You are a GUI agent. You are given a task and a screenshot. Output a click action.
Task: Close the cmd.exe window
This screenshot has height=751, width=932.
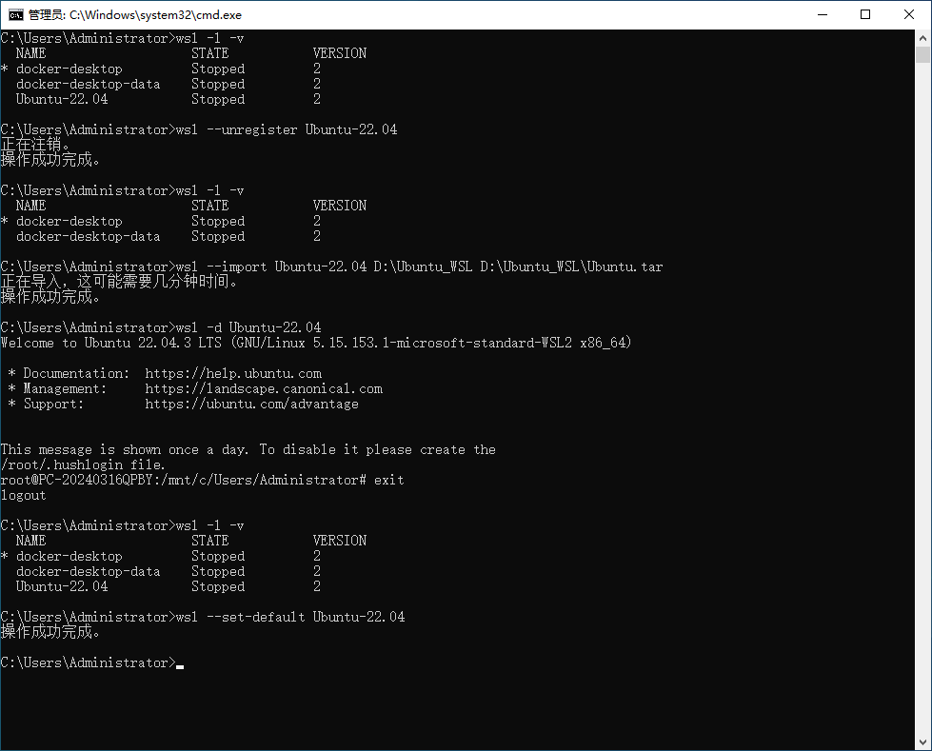909,15
